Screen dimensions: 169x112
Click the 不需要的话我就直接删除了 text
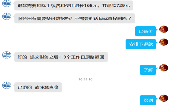click(x=103, y=18)
